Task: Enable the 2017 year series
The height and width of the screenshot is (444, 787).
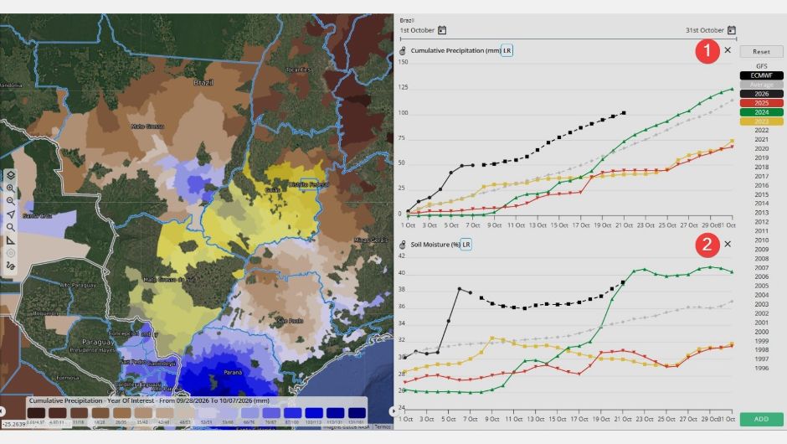Action: point(761,176)
